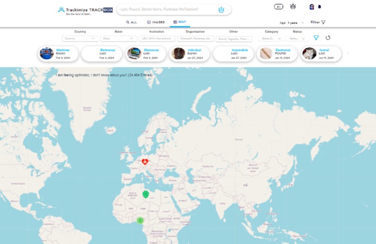Screen dimensions: 376x244
Task: Click the laptop thumbnail on Electronics card
Action: (134, 53)
